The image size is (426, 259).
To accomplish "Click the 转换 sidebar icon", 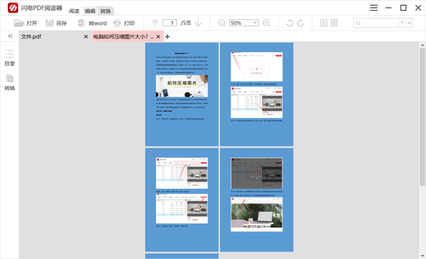I will [9, 82].
